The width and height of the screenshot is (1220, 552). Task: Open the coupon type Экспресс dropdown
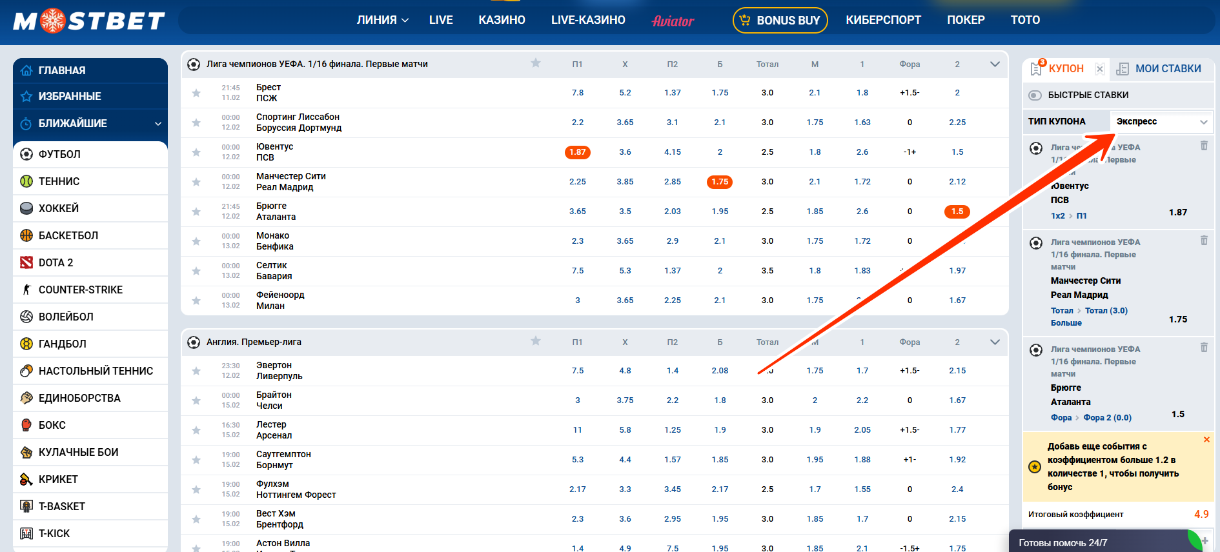[x=1161, y=122]
